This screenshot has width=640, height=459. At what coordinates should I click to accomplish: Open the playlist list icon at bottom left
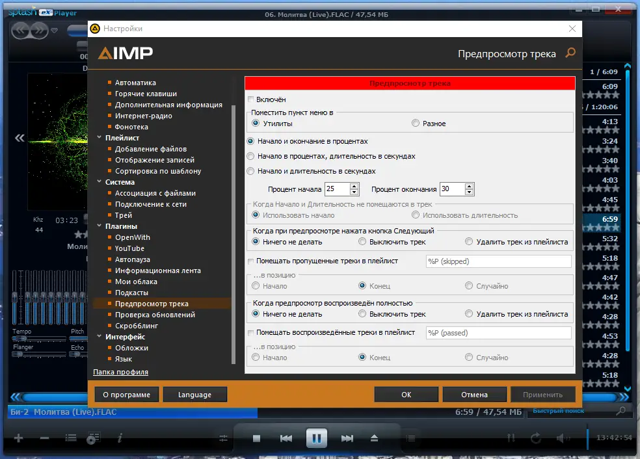pyautogui.click(x=71, y=438)
